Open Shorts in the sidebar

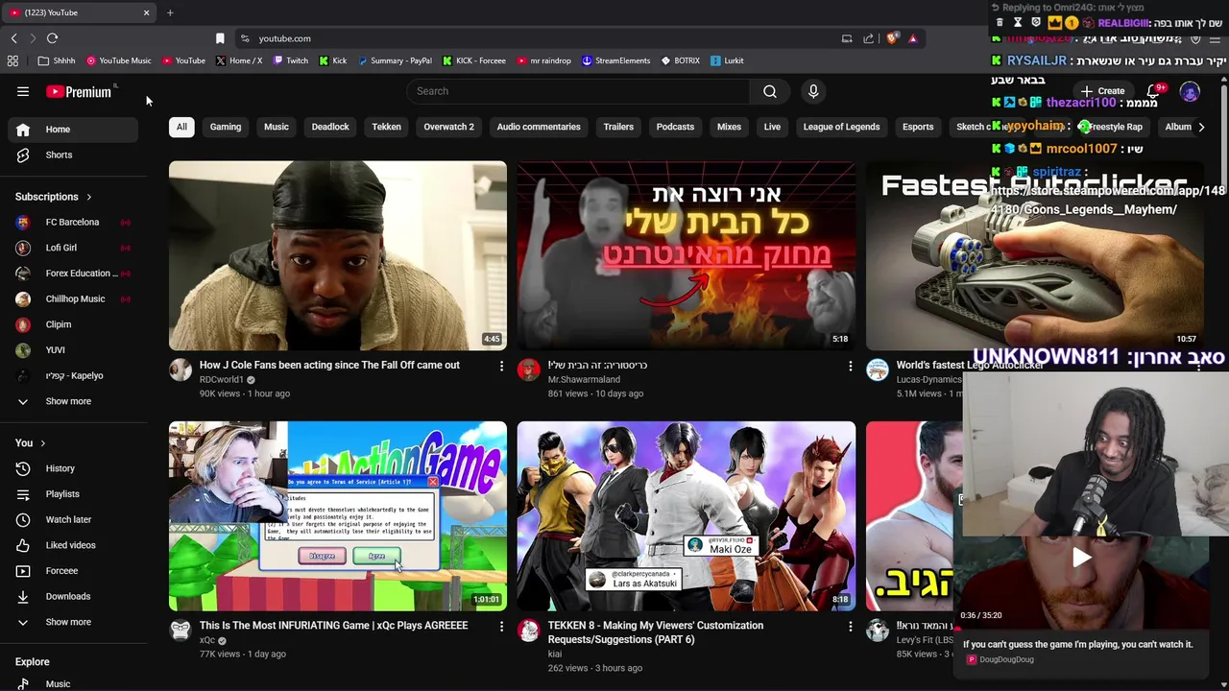click(73, 155)
